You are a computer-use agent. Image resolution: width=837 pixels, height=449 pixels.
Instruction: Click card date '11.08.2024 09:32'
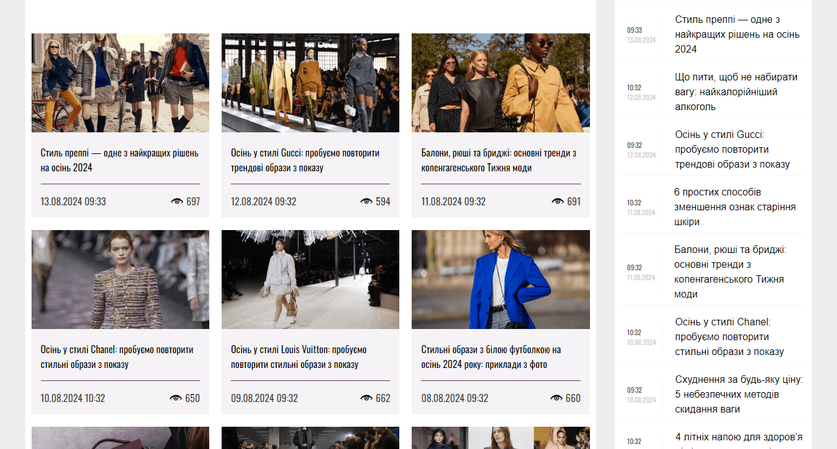454,202
